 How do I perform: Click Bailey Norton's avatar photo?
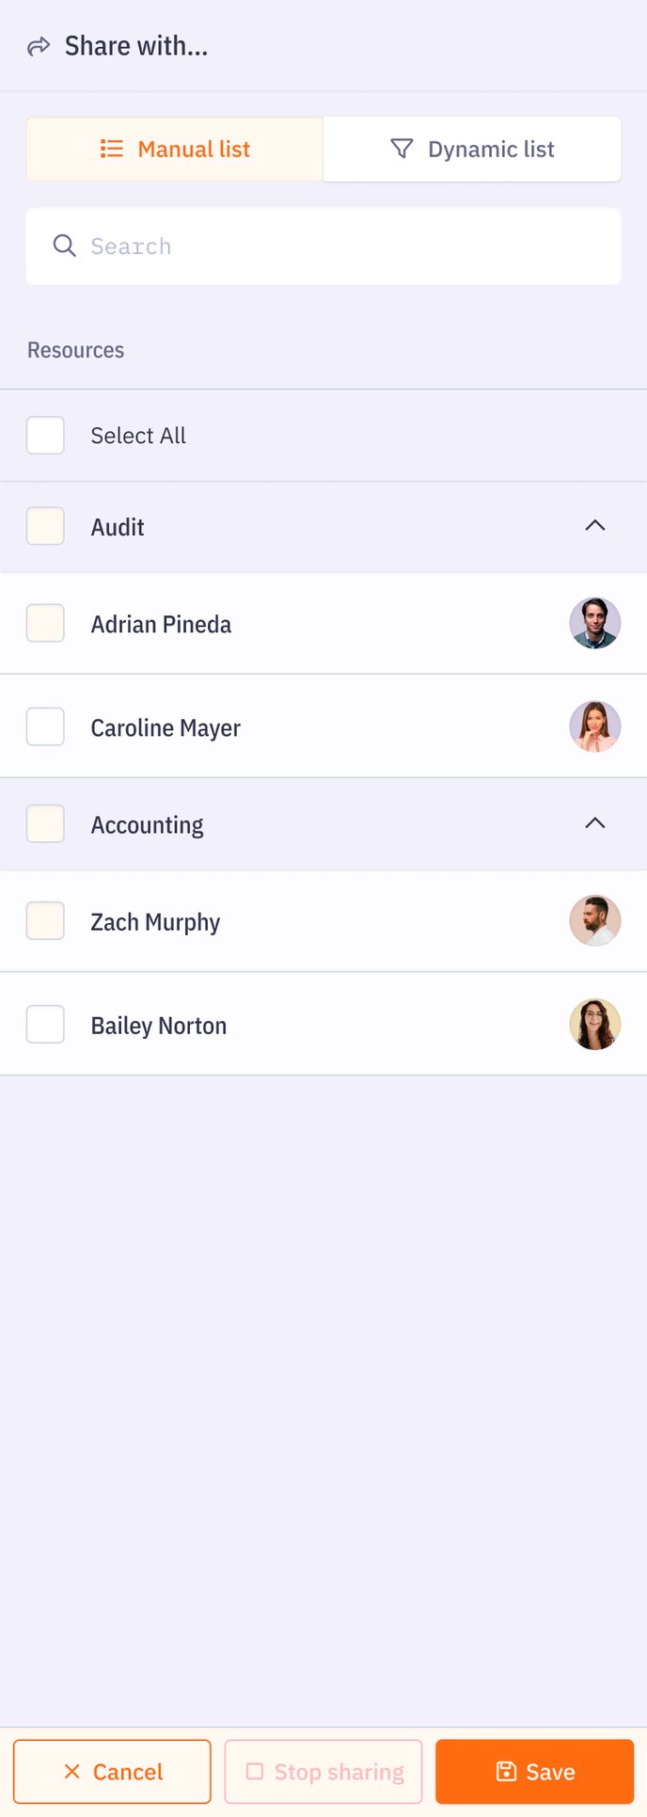point(594,1024)
